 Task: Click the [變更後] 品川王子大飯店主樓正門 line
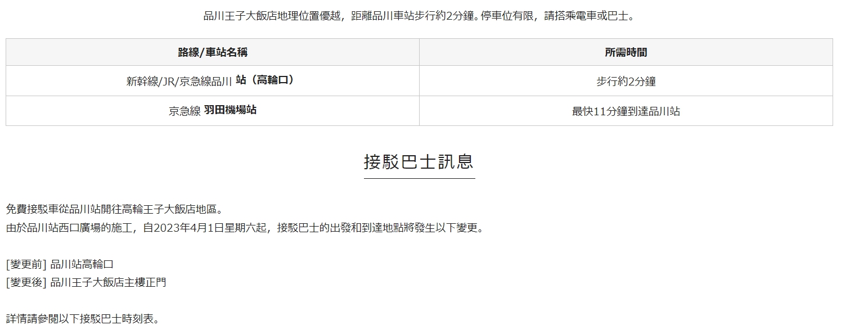click(x=86, y=282)
